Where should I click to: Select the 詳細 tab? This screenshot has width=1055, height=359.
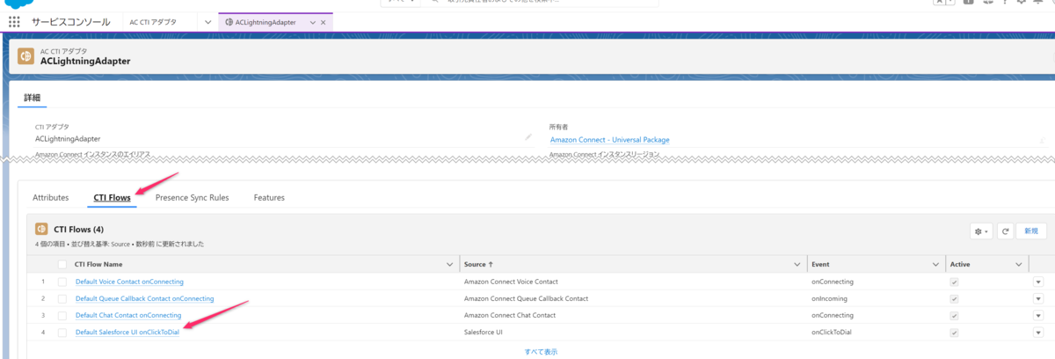[x=32, y=98]
